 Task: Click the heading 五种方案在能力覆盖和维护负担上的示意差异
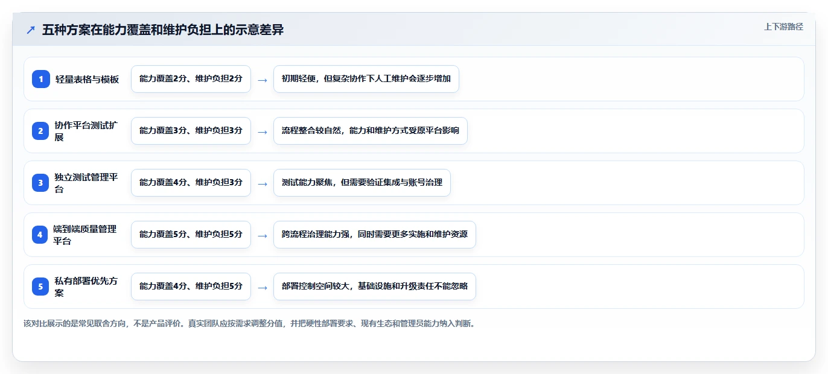click(x=163, y=30)
